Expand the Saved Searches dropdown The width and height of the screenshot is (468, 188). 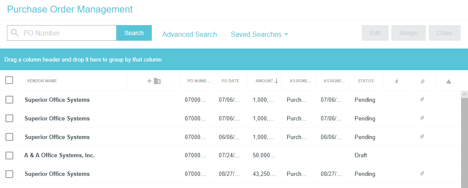click(259, 34)
